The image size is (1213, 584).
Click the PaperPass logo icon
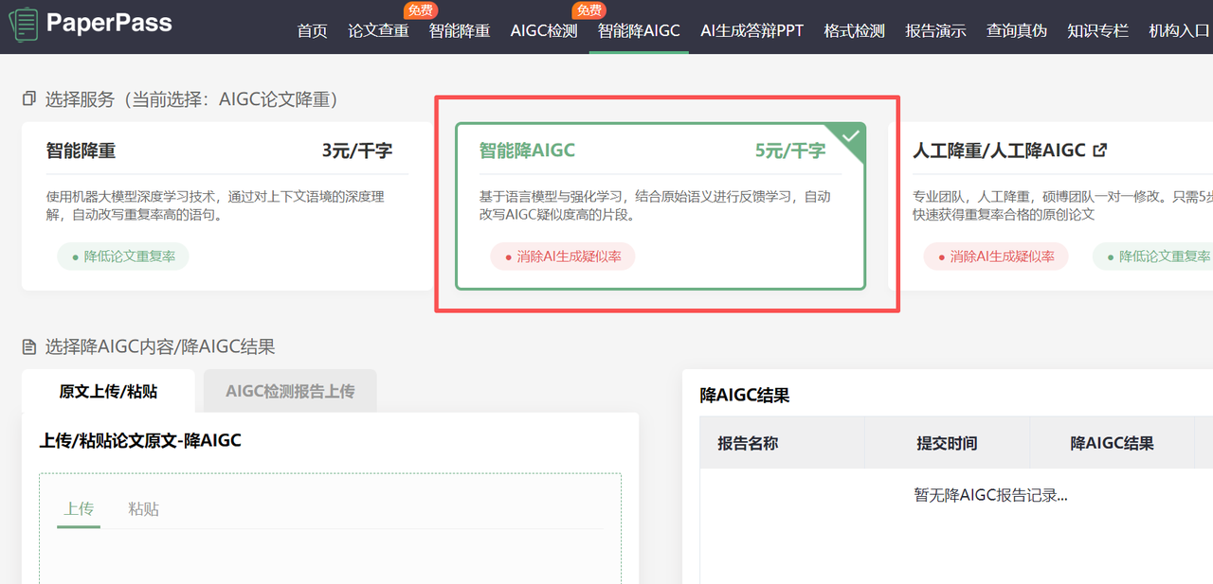24,23
